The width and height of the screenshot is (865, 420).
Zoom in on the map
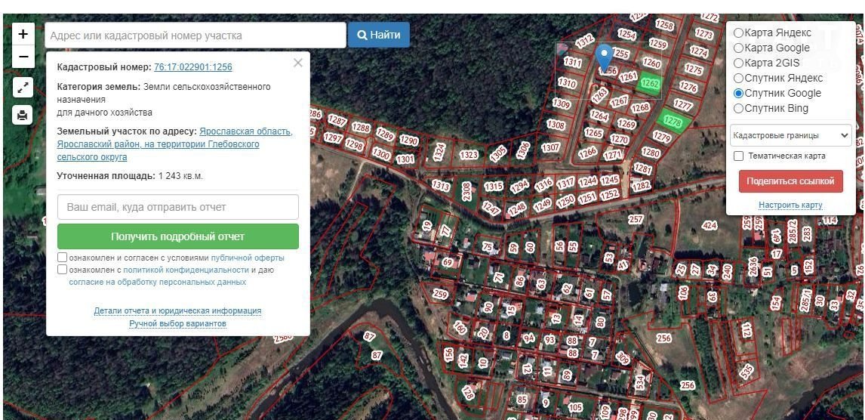23,34
